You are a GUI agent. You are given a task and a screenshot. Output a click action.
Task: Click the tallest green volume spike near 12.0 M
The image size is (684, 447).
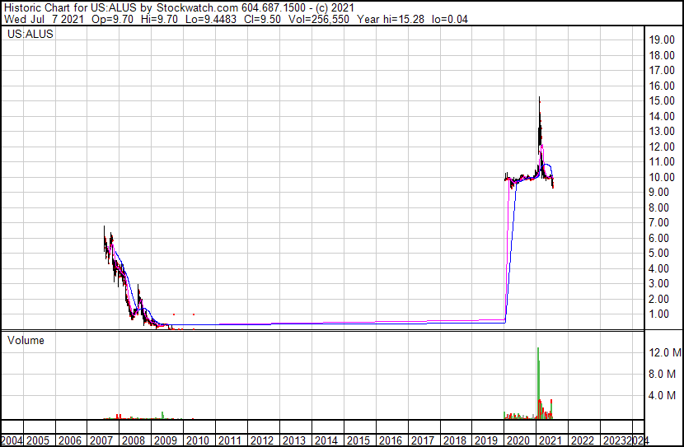click(x=538, y=384)
